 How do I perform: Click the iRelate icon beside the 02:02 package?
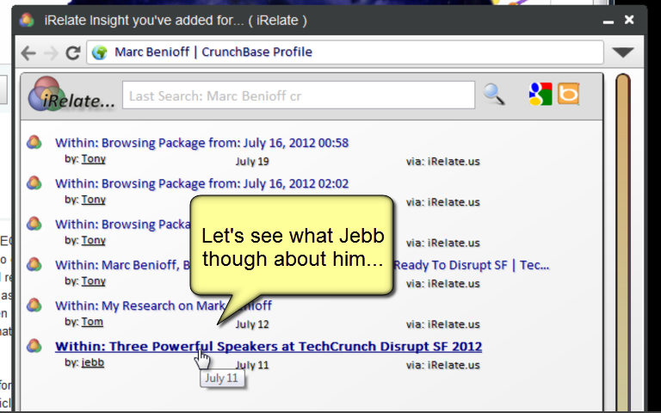(x=34, y=183)
